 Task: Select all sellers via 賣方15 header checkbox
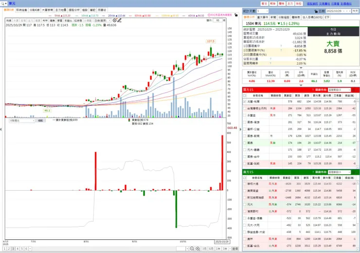pyautogui.click(x=245, y=178)
